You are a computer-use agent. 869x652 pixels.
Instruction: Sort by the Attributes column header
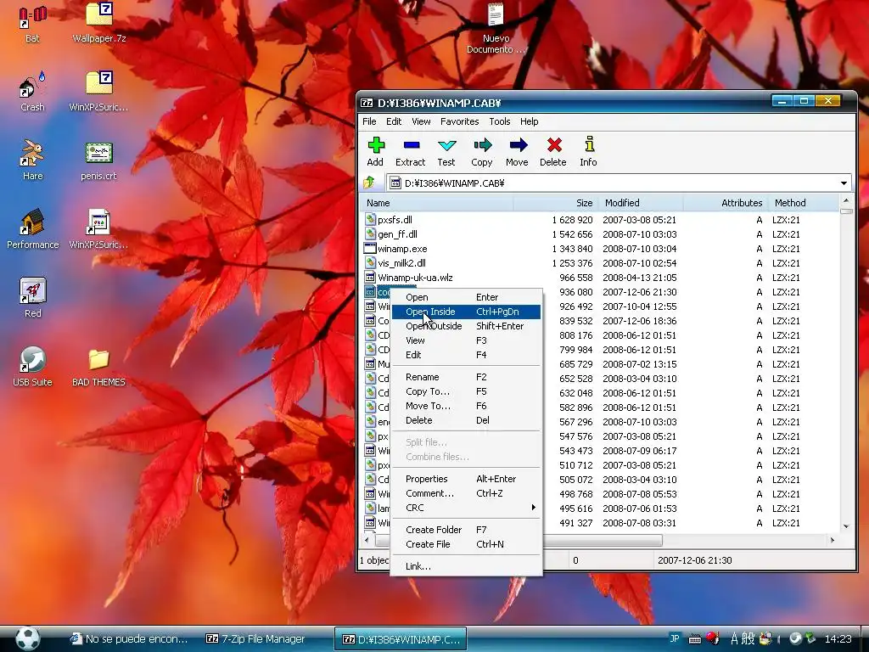point(726,203)
